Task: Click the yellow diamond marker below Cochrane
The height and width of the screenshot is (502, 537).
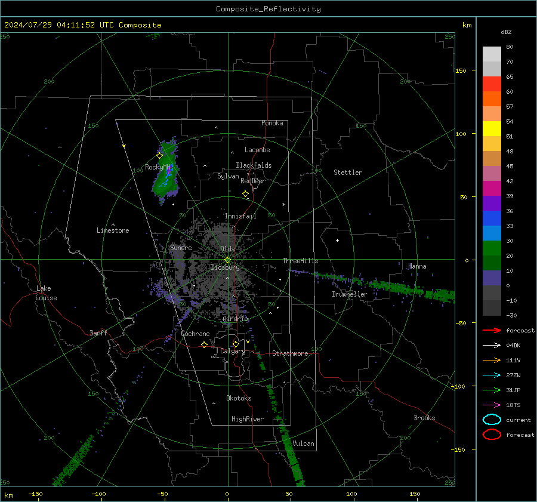Action: pos(204,344)
